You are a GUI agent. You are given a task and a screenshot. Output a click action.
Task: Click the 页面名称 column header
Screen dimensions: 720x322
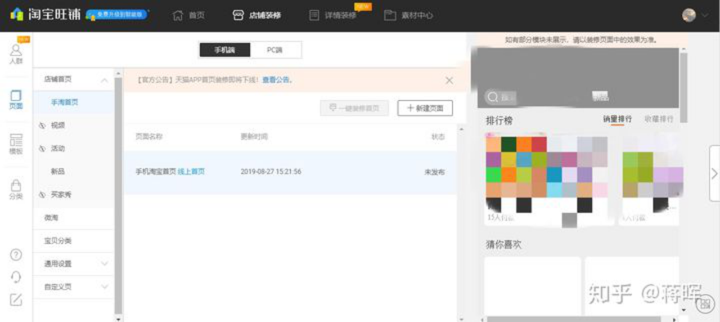(149, 137)
